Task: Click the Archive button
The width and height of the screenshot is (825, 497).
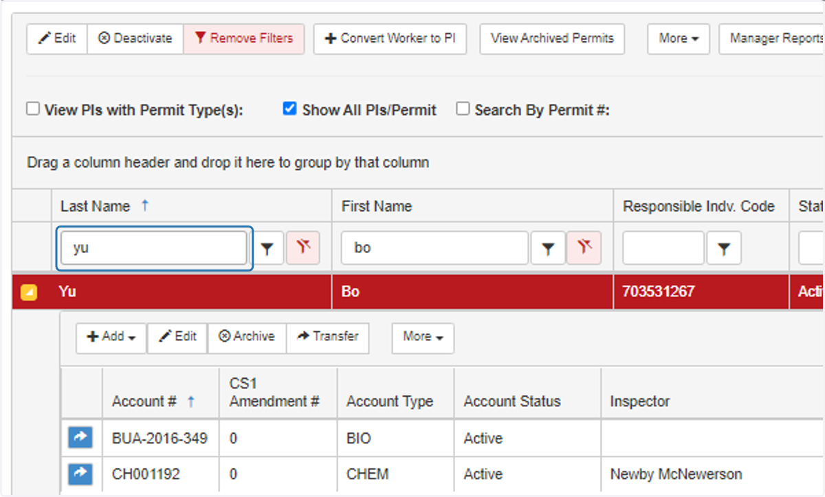Action: pos(247,337)
